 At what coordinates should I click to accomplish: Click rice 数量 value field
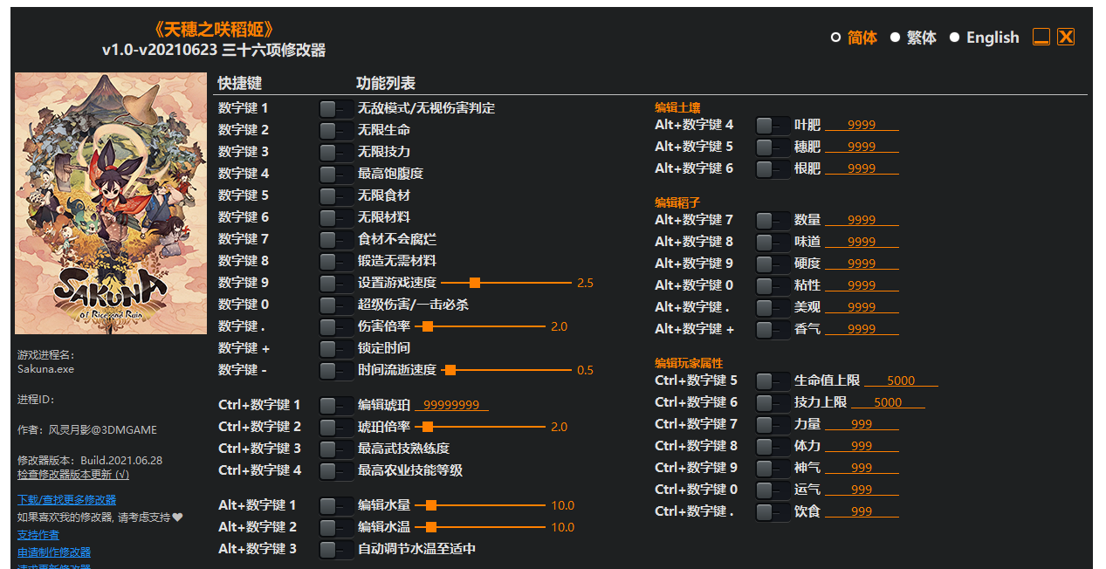[x=862, y=220]
